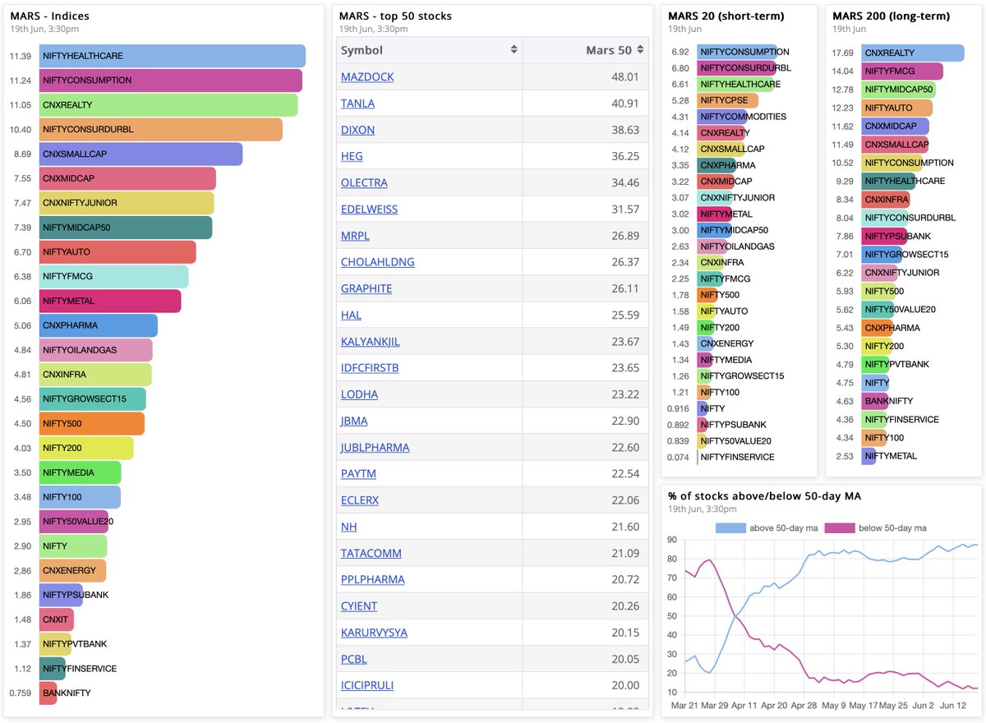Open the HEG stock link
This screenshot has width=986, height=723.
point(352,156)
